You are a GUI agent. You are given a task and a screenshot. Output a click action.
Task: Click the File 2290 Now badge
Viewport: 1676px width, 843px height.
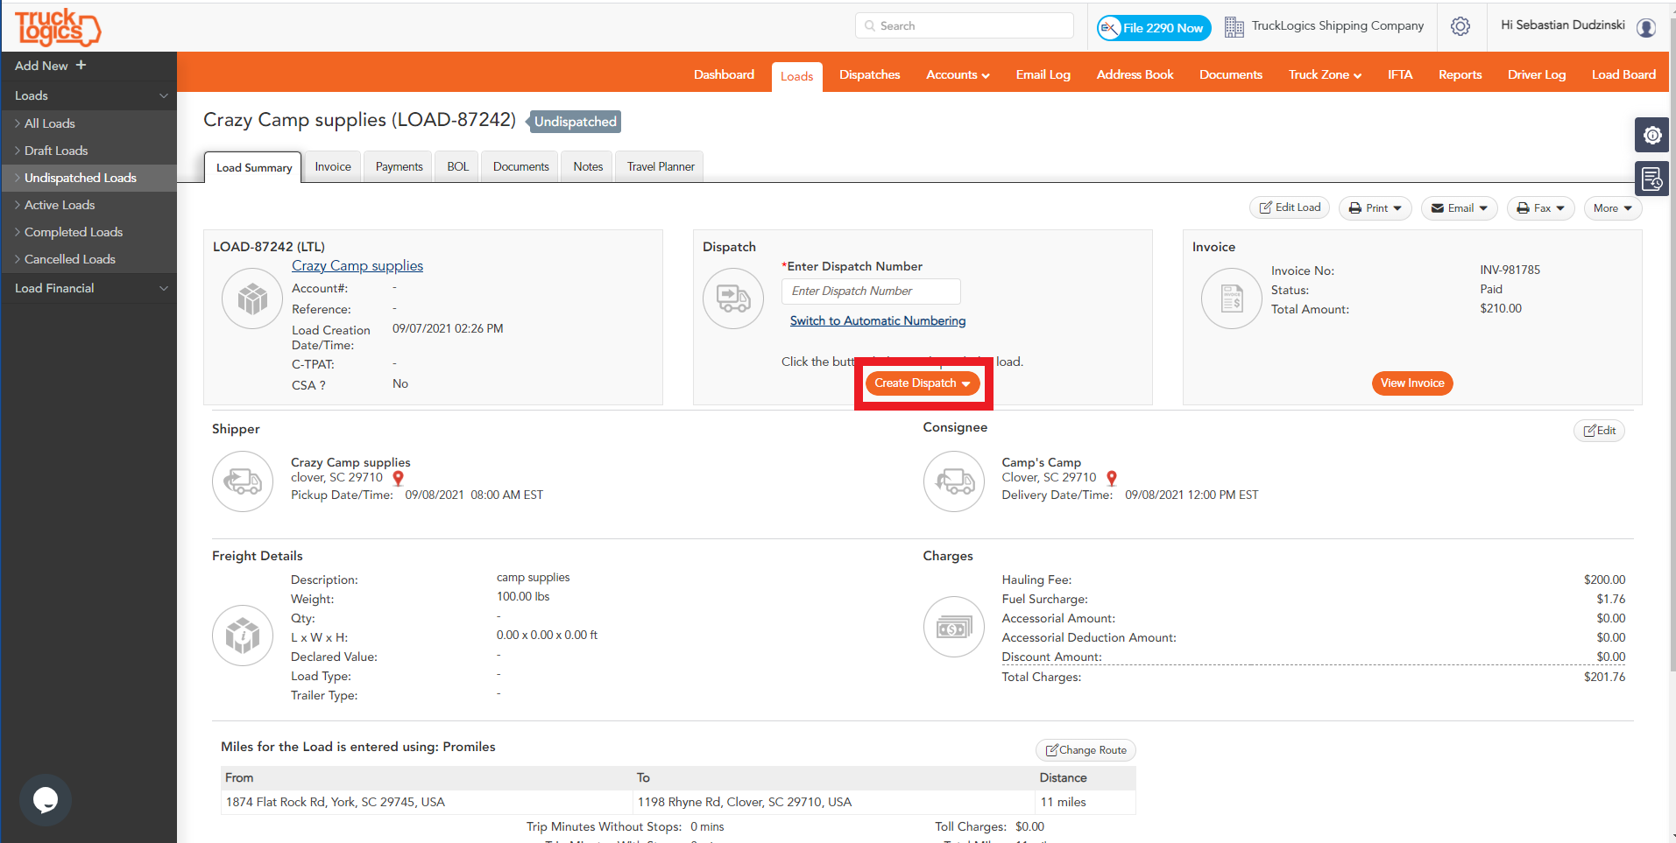click(x=1154, y=28)
